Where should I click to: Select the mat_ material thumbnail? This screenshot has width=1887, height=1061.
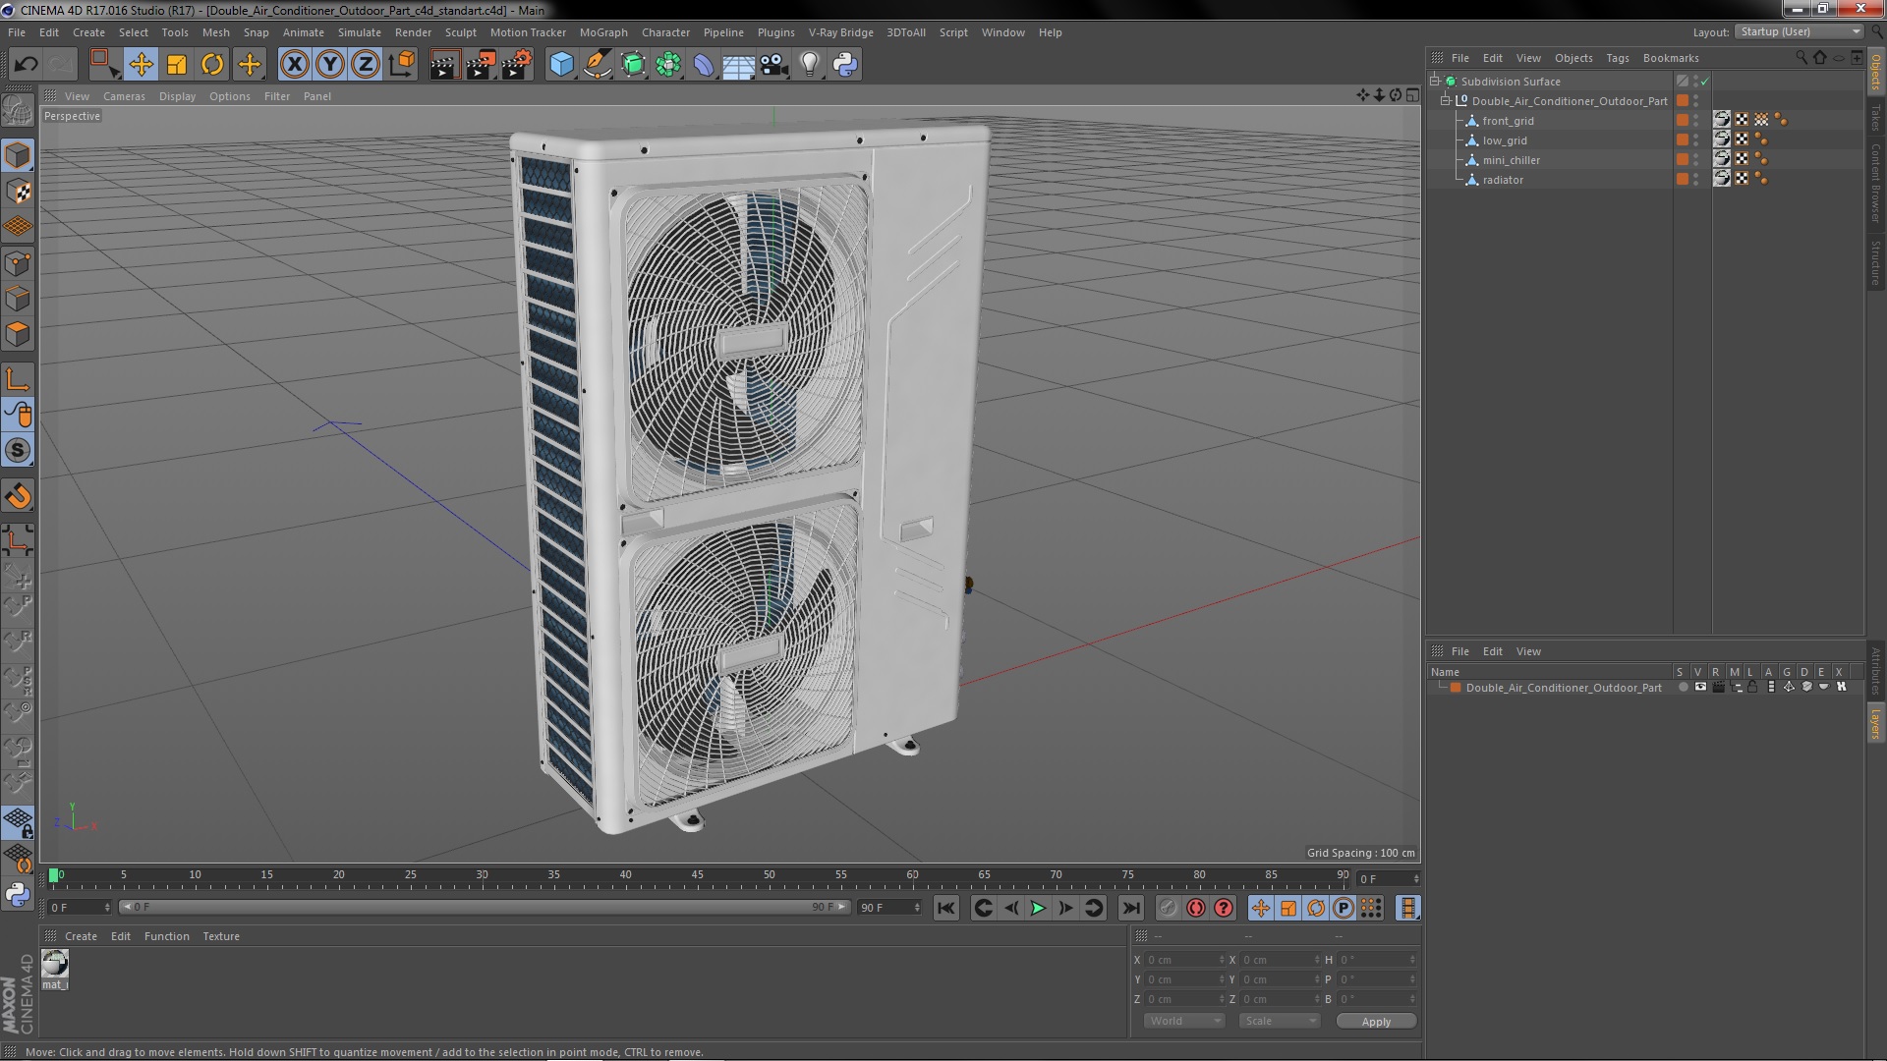tap(55, 964)
